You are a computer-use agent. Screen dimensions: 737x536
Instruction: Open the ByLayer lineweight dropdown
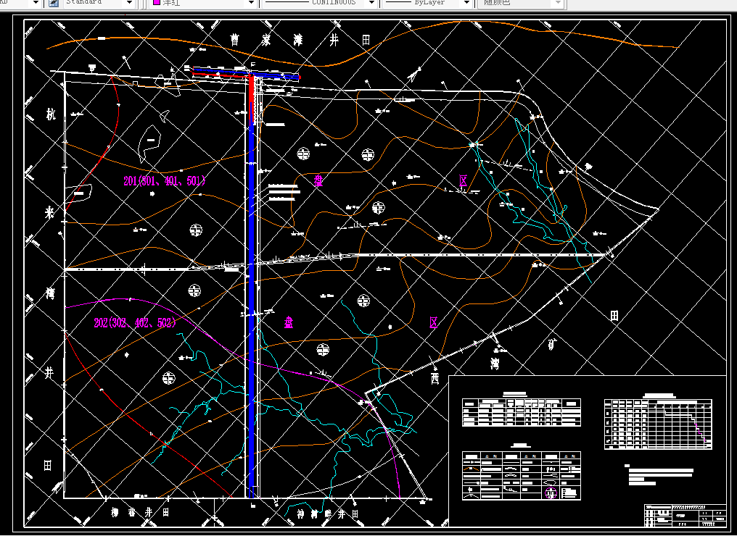coord(466,4)
